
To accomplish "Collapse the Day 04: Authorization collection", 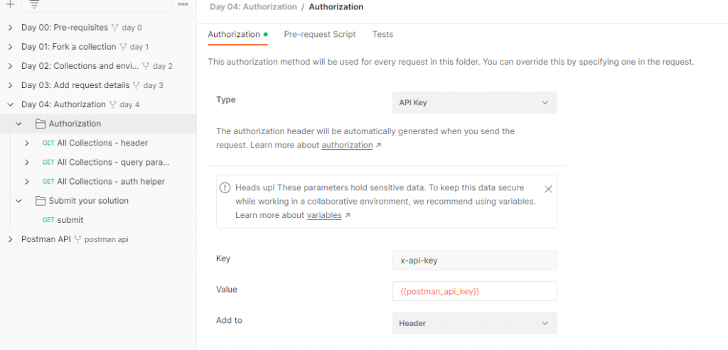I will (x=10, y=104).
